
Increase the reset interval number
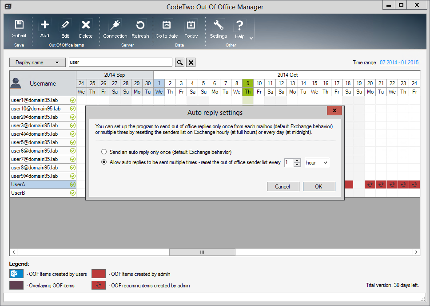(x=297, y=161)
